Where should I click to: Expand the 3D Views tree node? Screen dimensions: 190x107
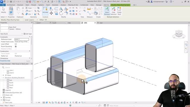click(x=3, y=75)
